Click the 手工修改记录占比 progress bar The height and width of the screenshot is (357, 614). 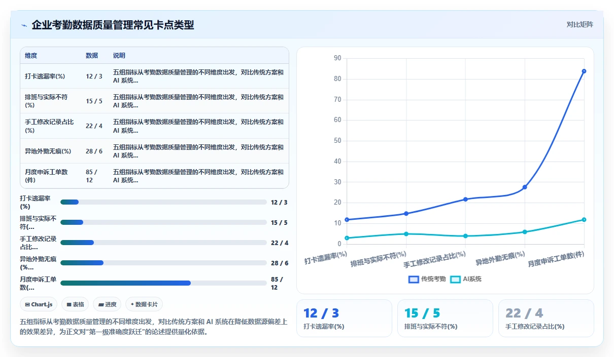163,243
